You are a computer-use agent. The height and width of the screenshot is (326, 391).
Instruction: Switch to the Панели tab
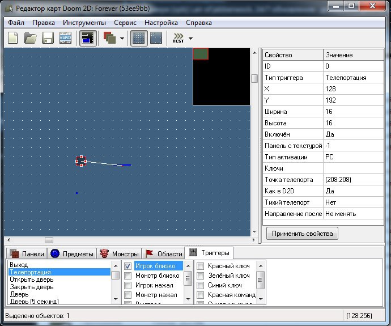coord(27,253)
